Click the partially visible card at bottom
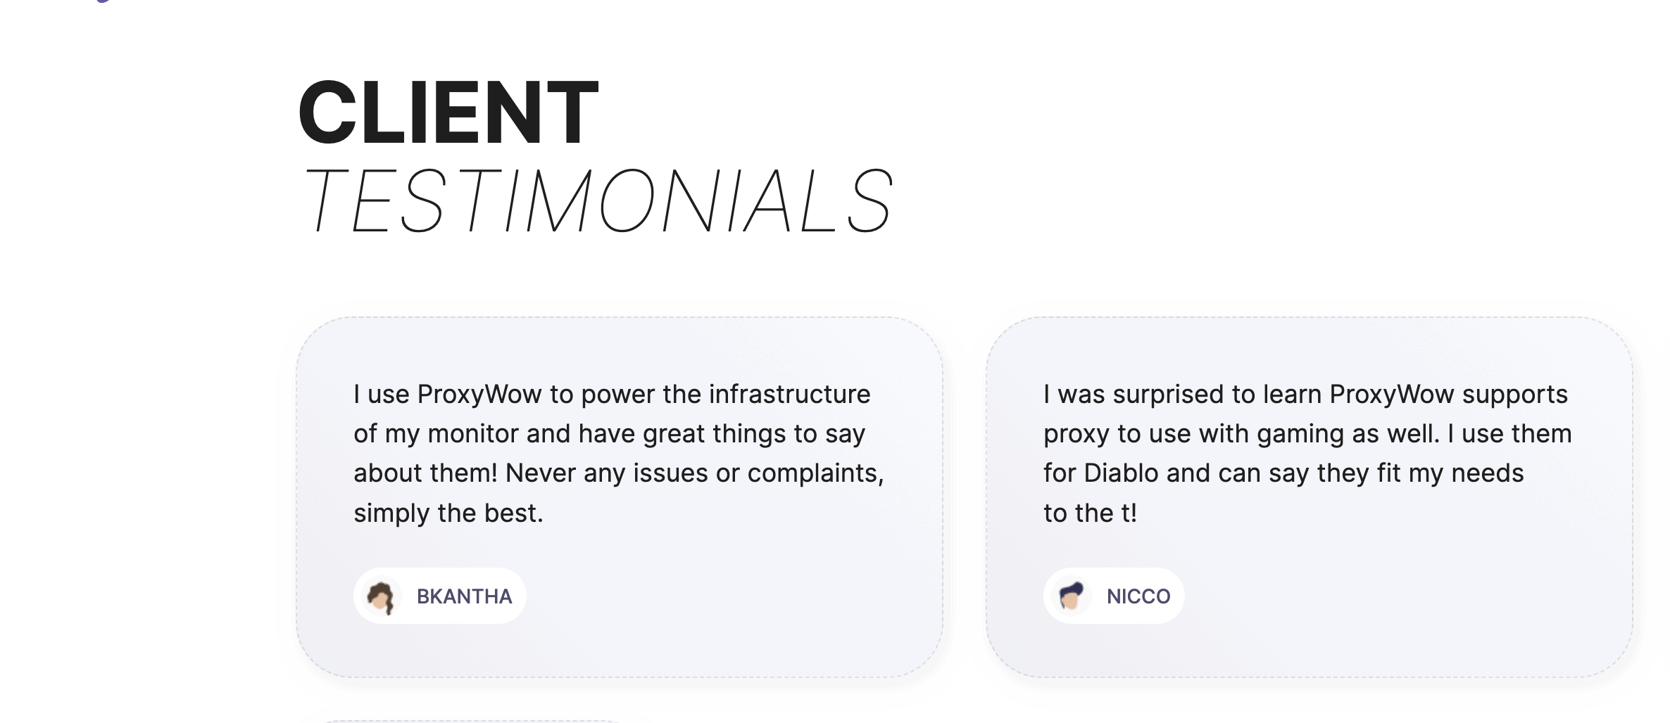The image size is (1670, 723). point(472,720)
